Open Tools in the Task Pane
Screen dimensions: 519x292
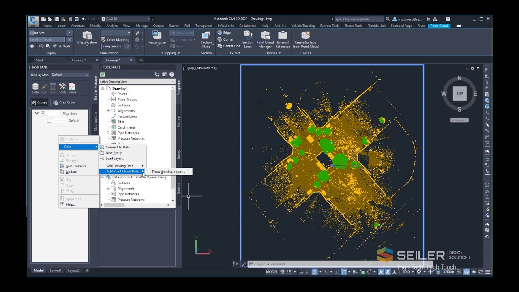pos(62,88)
